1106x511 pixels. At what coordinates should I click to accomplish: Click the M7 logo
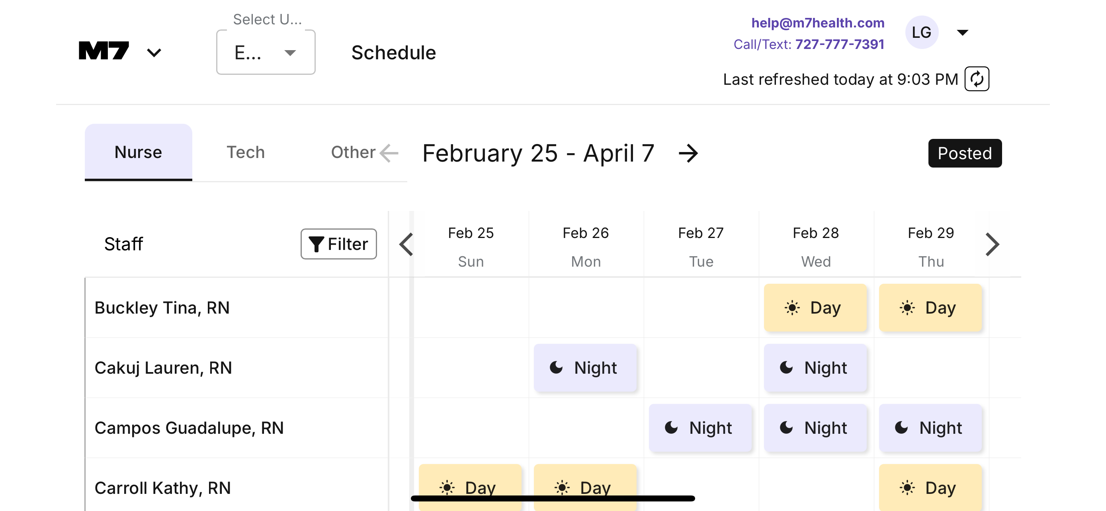coord(104,51)
